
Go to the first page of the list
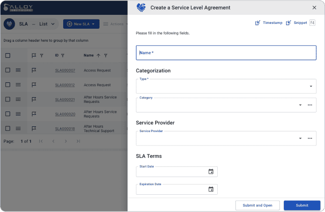pos(41,141)
